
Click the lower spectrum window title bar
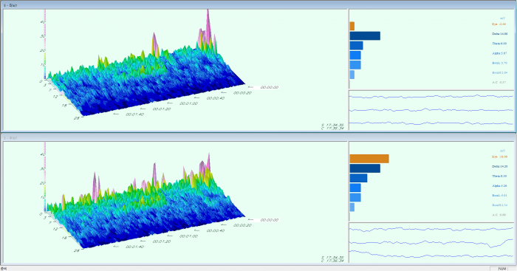(x=258, y=138)
